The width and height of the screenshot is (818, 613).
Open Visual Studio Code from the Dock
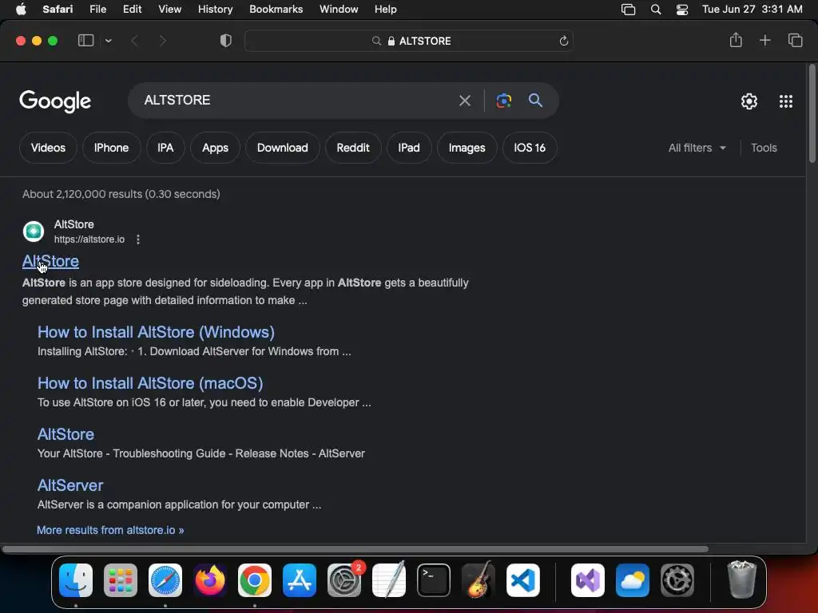click(522, 580)
